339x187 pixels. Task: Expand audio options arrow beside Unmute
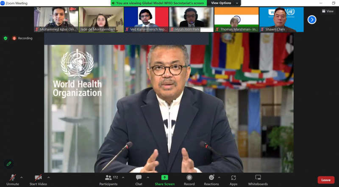(22, 177)
